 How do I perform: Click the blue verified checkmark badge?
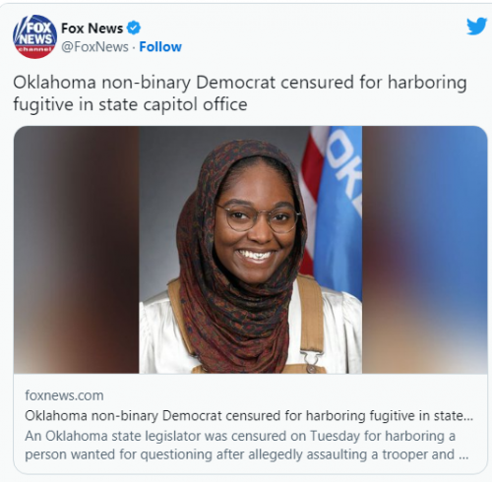click(x=134, y=29)
